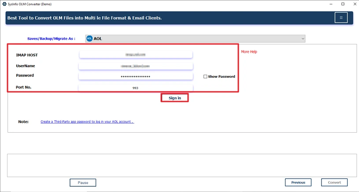
Task: Click the Password label
Action: (25, 75)
